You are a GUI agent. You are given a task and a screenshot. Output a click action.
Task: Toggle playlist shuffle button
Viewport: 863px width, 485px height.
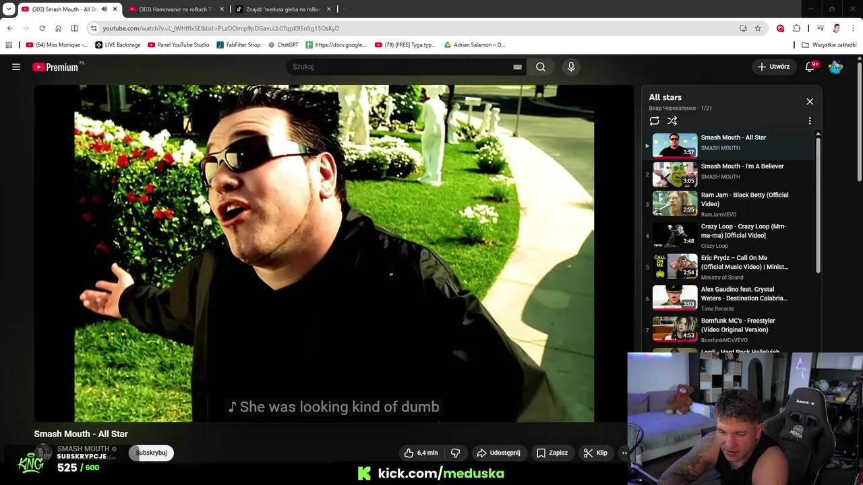[672, 121]
